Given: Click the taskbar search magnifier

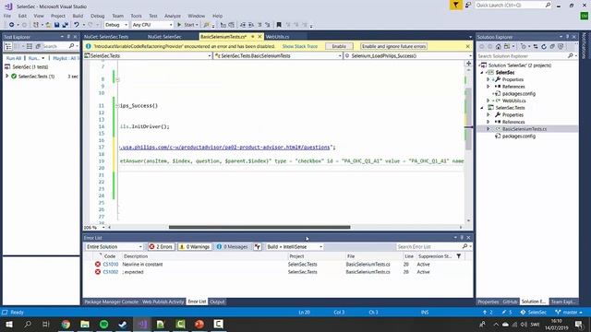Looking at the screenshot, I should click(28, 324).
